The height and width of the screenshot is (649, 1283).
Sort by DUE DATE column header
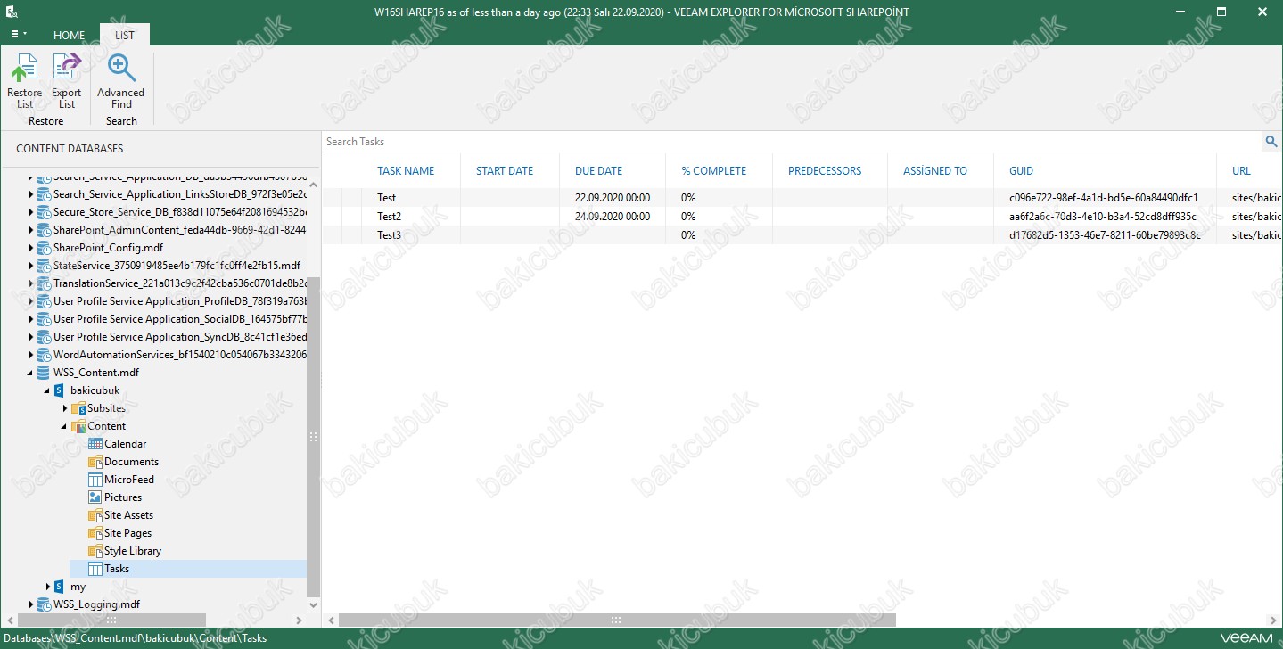[x=599, y=171]
